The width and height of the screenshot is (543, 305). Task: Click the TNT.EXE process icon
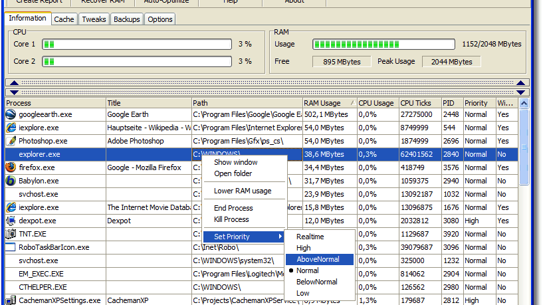tap(11, 234)
